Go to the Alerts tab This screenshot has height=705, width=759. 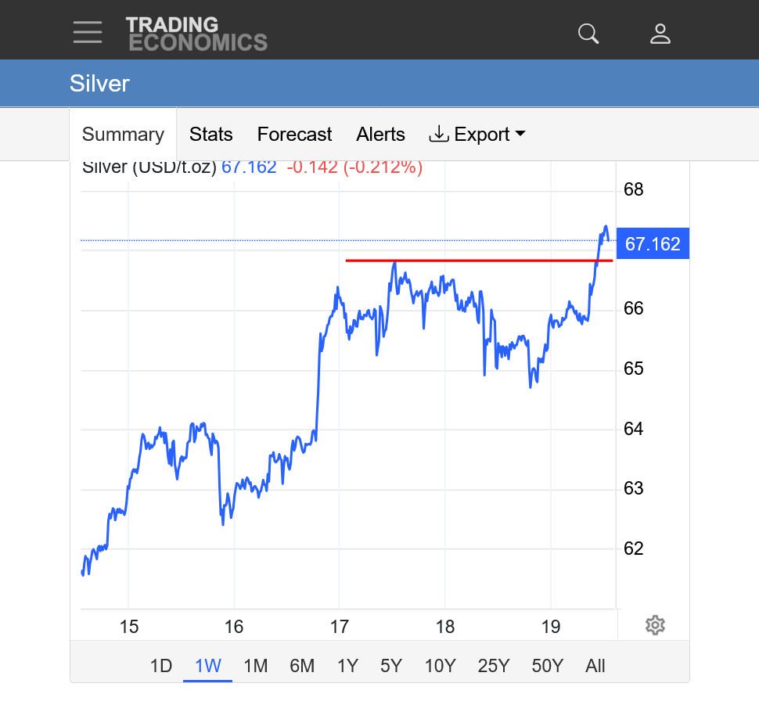click(380, 135)
